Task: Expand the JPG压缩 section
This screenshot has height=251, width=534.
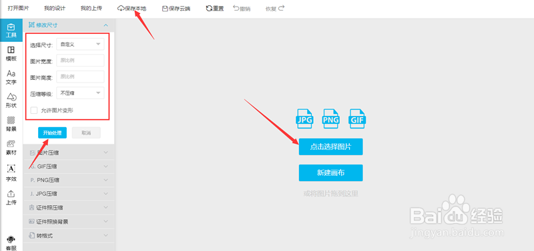Action: pos(69,194)
